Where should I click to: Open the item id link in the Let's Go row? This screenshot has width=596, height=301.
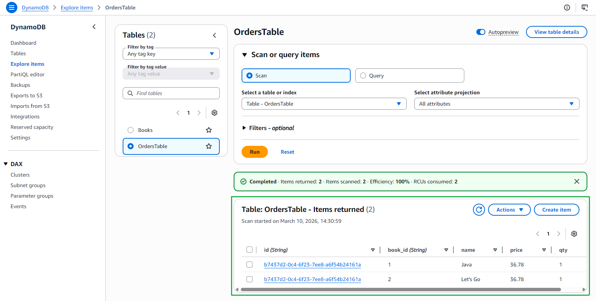click(x=312, y=279)
